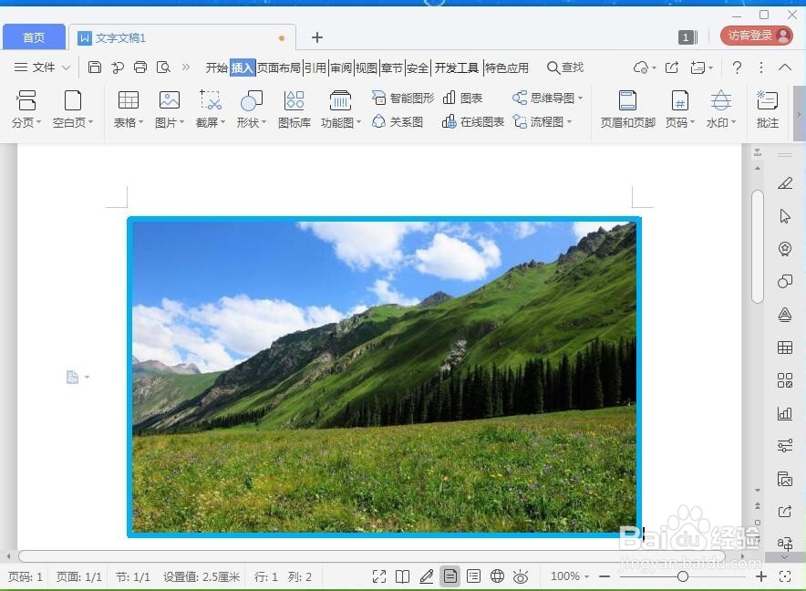Click the help question mark button
This screenshot has width=806, height=591.
click(x=737, y=67)
